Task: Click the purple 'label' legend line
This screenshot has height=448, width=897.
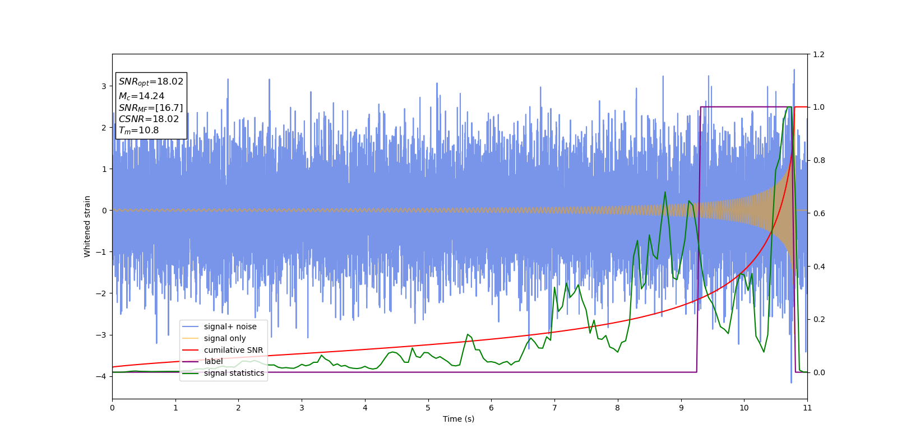Action: (191, 362)
